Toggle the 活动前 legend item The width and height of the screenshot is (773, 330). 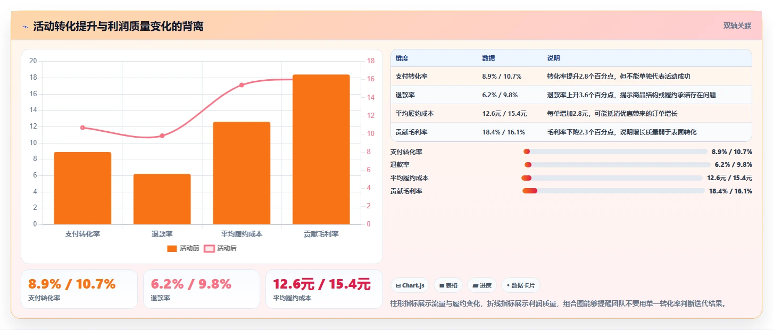(x=183, y=248)
